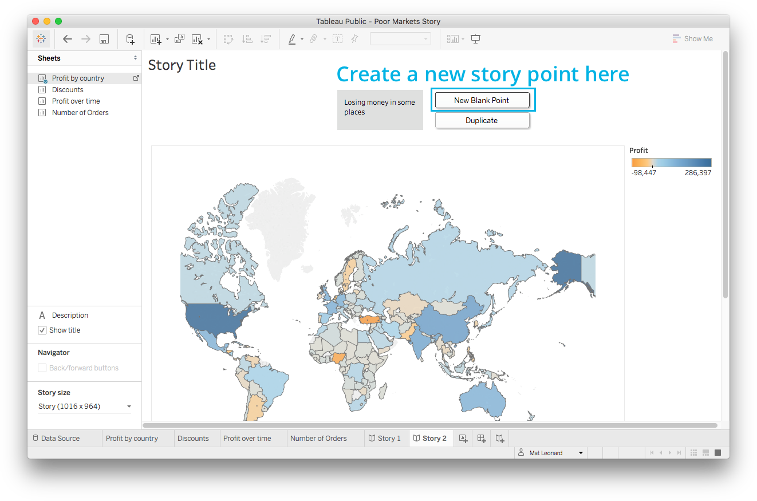Click the Tableau start page logo icon

coord(41,39)
